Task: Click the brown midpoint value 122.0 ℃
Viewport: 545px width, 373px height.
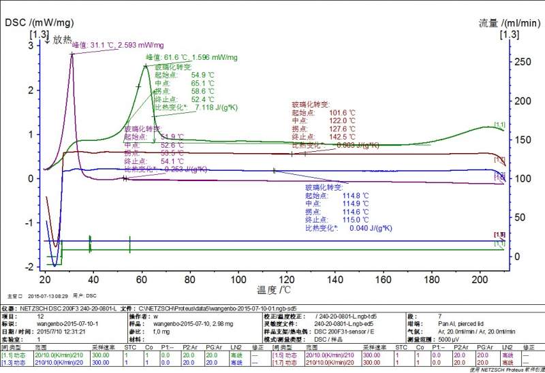Action: click(343, 121)
